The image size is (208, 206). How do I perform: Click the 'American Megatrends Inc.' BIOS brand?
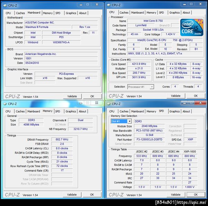(x=61, y=54)
